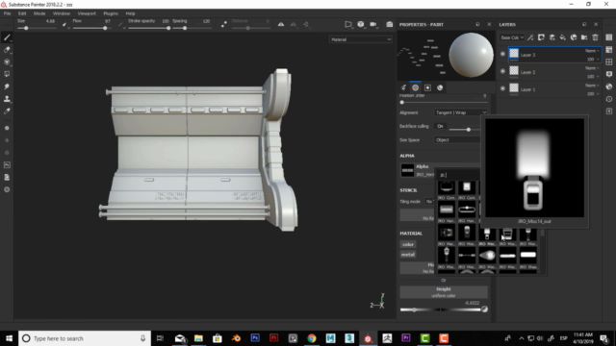
Task: Click the perspective view icon
Action: [348, 24]
